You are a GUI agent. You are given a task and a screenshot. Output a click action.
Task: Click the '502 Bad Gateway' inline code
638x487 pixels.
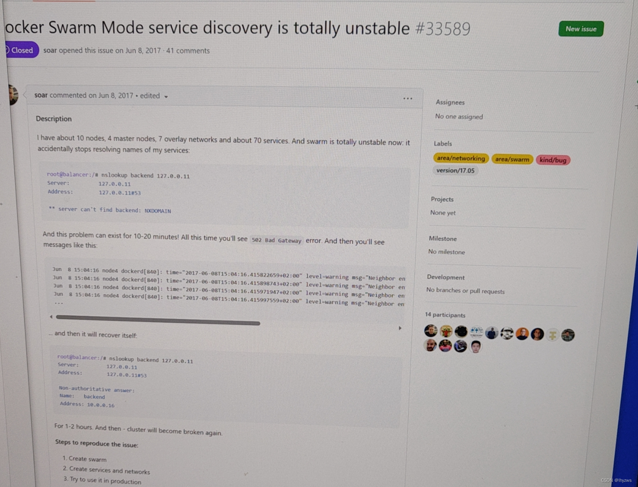click(x=277, y=240)
